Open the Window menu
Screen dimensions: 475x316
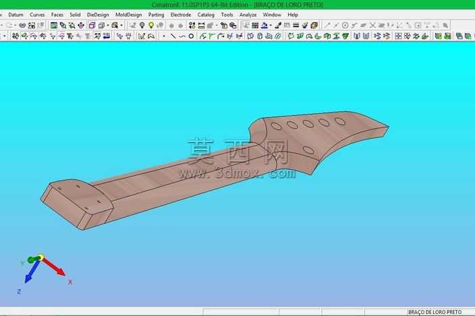[x=272, y=15]
